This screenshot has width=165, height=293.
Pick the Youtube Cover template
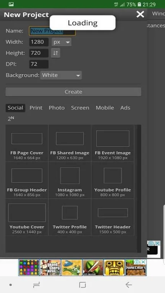click(x=27, y=217)
